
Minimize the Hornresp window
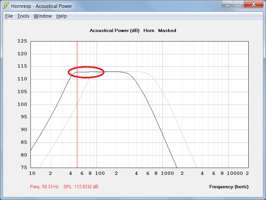227,4
